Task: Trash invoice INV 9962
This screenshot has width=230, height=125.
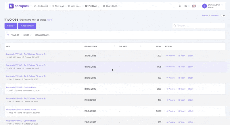Action: coord(182,100)
